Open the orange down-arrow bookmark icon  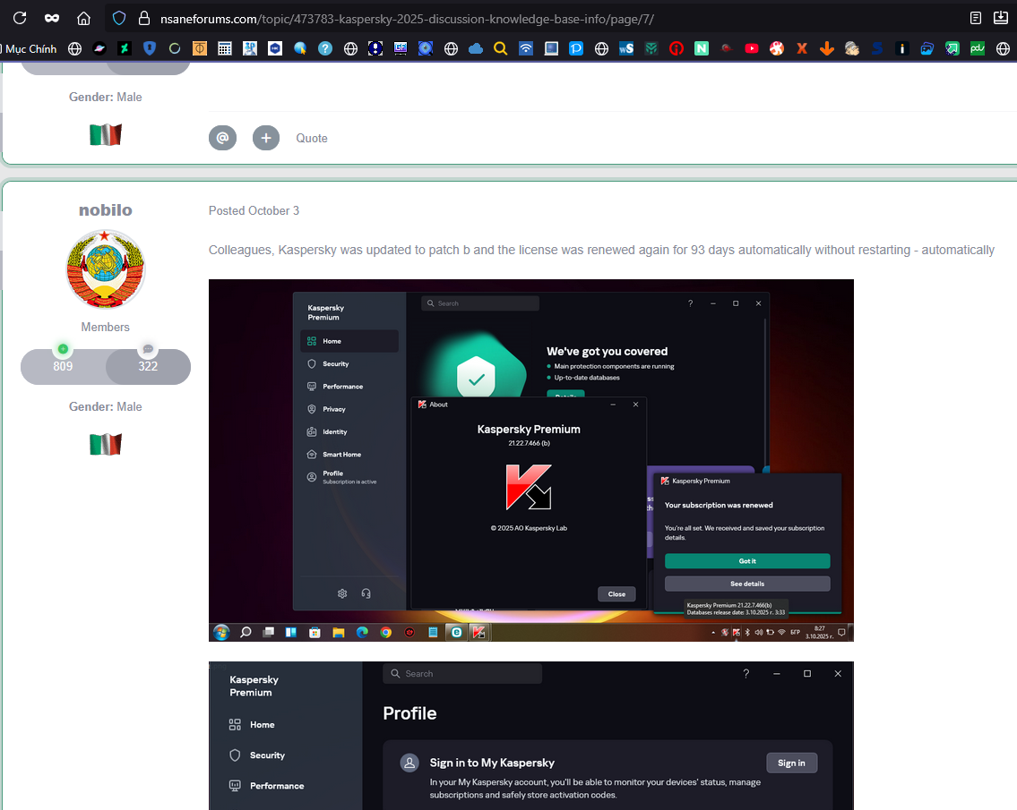pyautogui.click(x=827, y=48)
